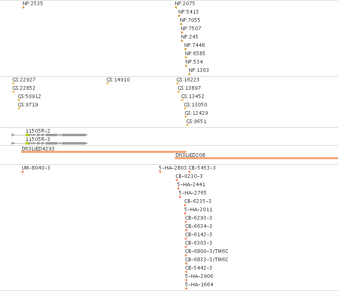Click the GS:22927 label
This screenshot has width=338, height=291.
pos(24,80)
